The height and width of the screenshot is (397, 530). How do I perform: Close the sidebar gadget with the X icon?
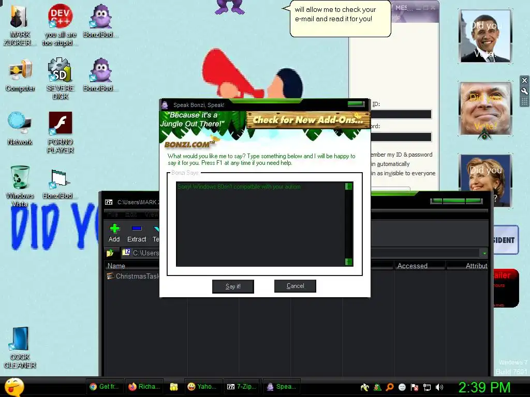pyautogui.click(x=524, y=80)
